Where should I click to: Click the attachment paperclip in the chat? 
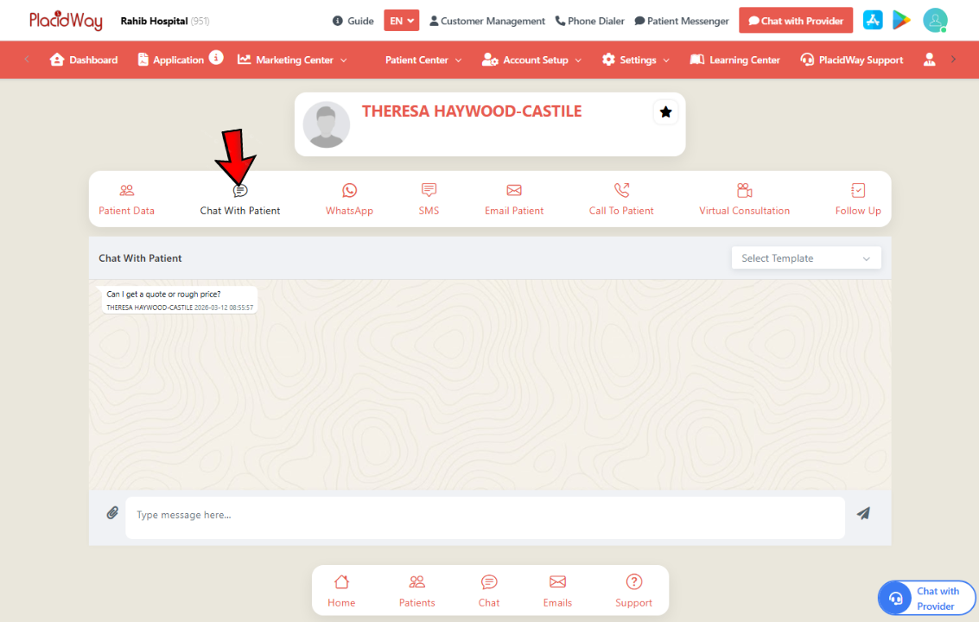coord(111,512)
